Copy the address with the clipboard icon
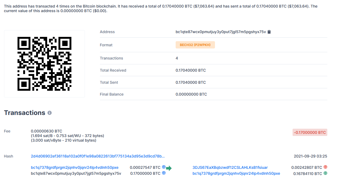This screenshot has height=182, width=337. pos(269,32)
